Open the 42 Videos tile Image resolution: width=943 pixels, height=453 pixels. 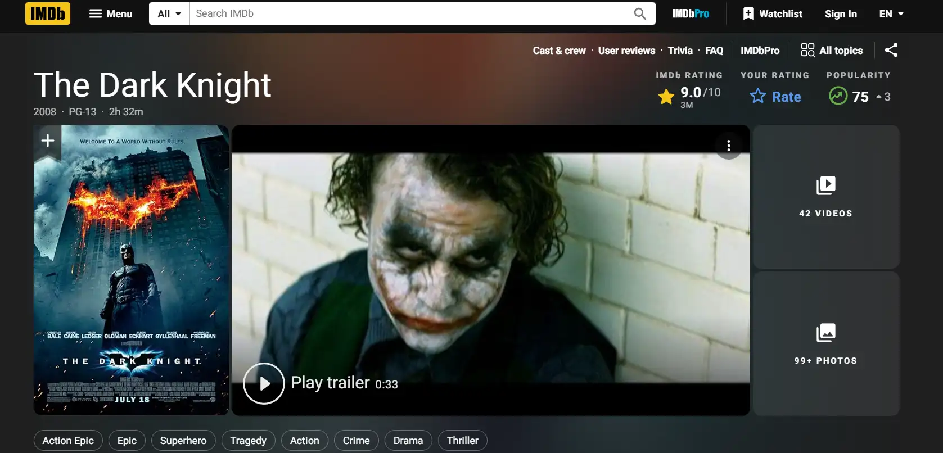click(826, 197)
